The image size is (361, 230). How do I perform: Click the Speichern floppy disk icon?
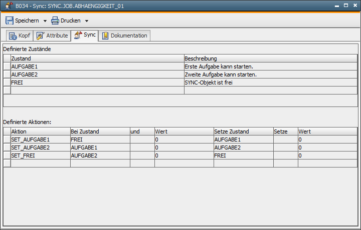click(9, 20)
